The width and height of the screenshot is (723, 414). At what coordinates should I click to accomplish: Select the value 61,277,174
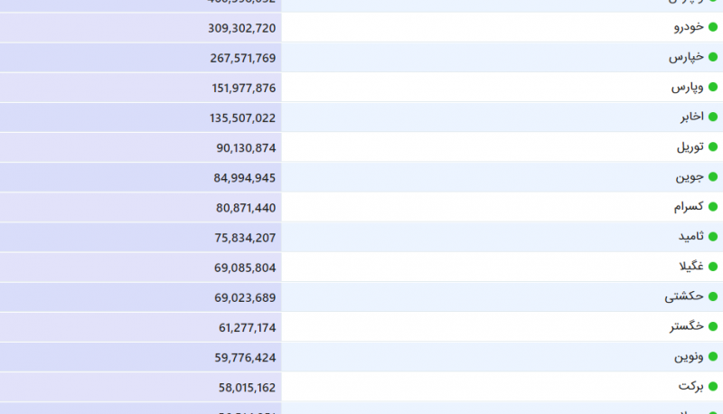pyautogui.click(x=247, y=328)
